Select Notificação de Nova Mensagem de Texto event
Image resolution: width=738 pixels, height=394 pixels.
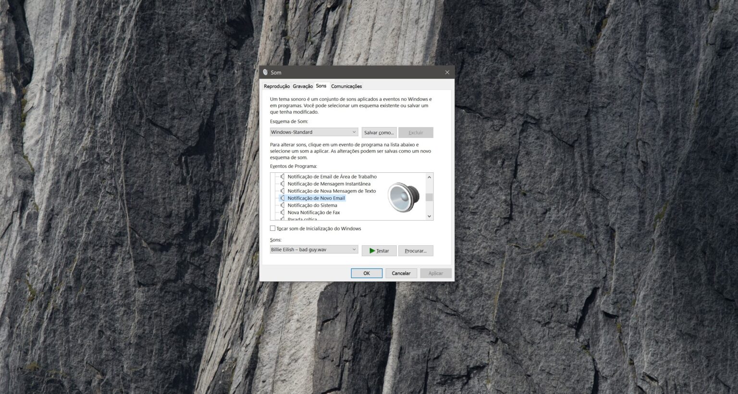[332, 191]
